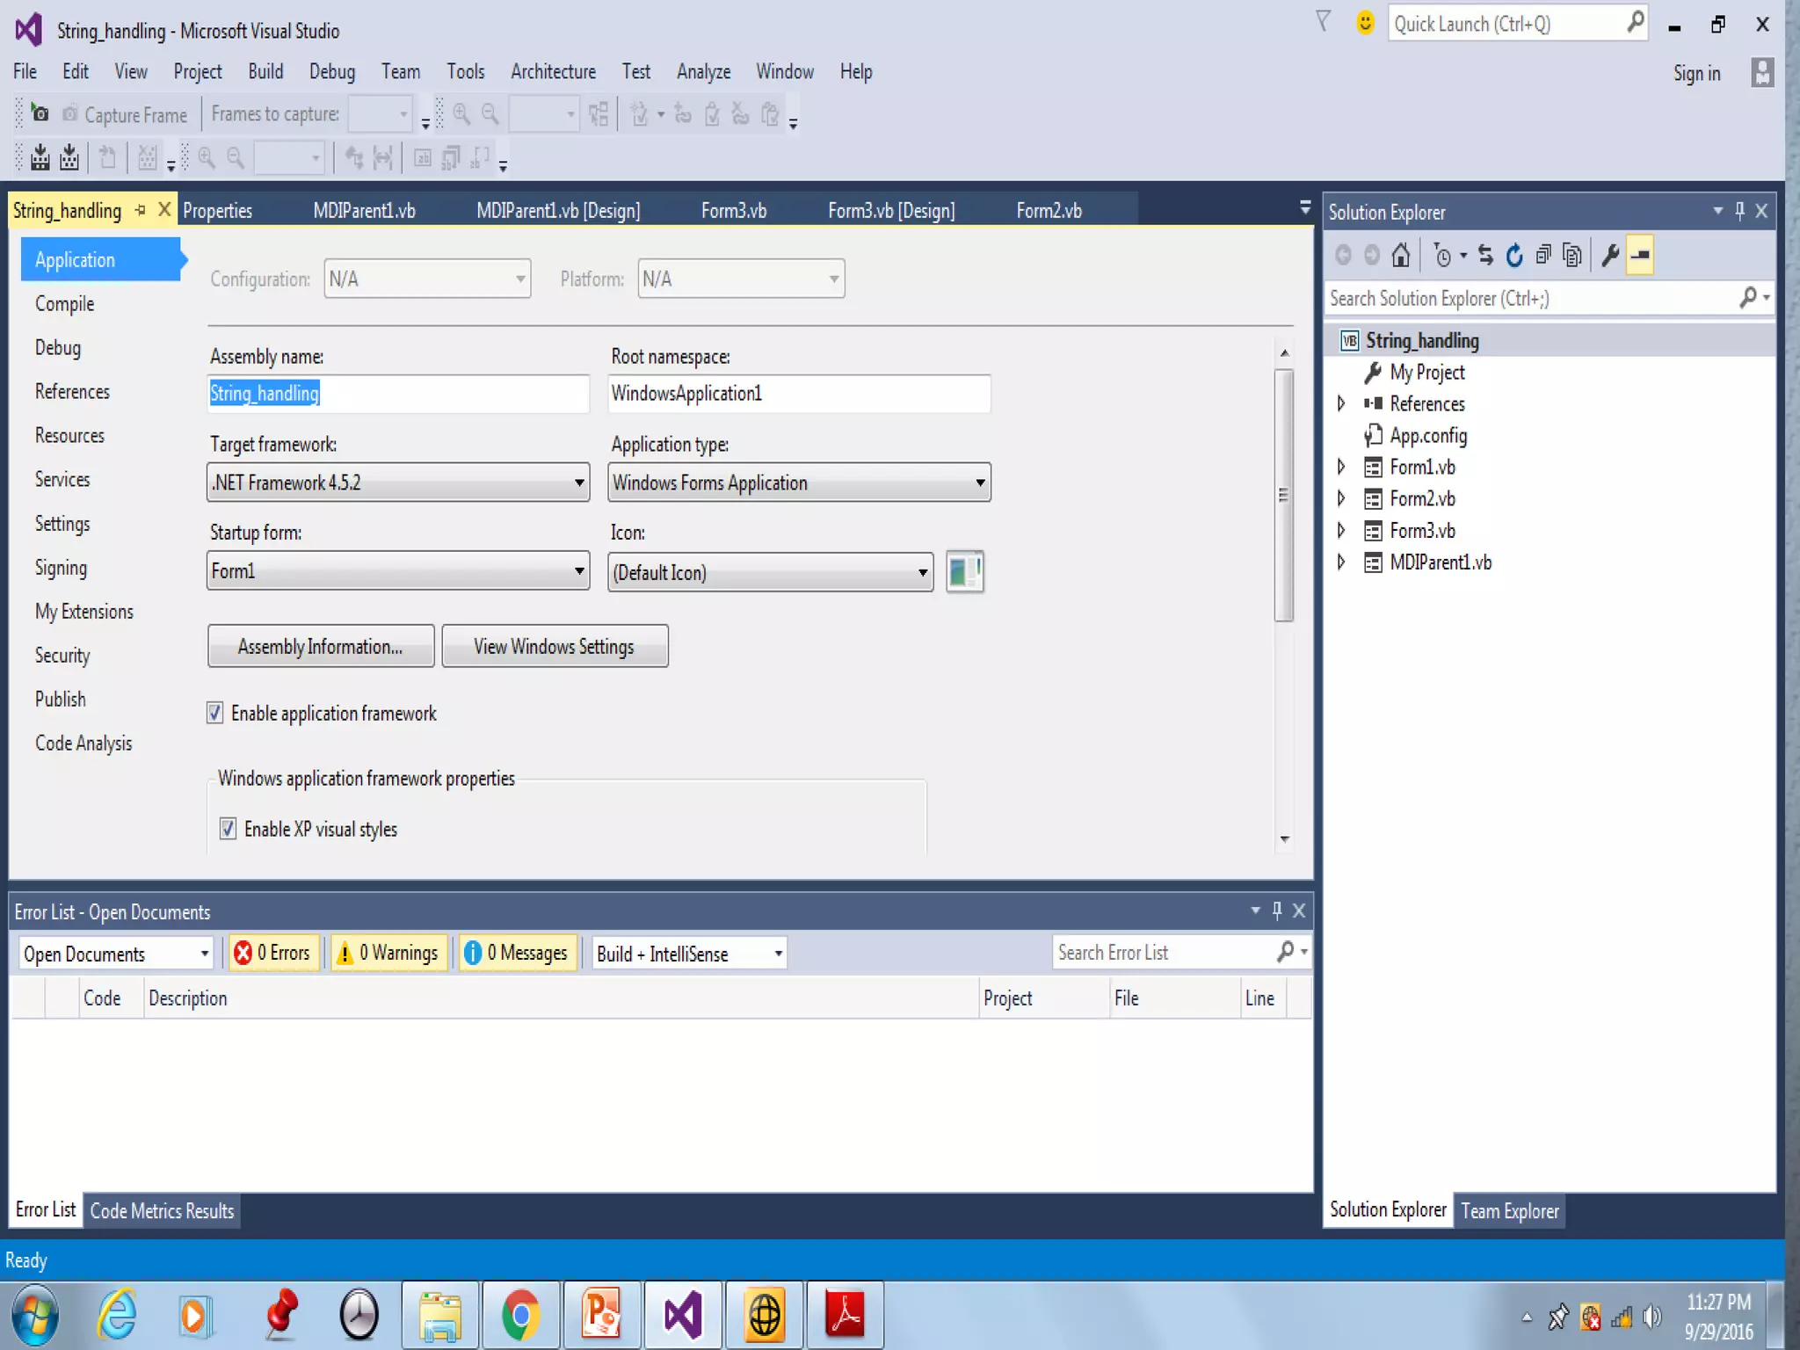Image resolution: width=1800 pixels, height=1350 pixels.
Task: Click the Show All Files icon
Action: (1572, 256)
